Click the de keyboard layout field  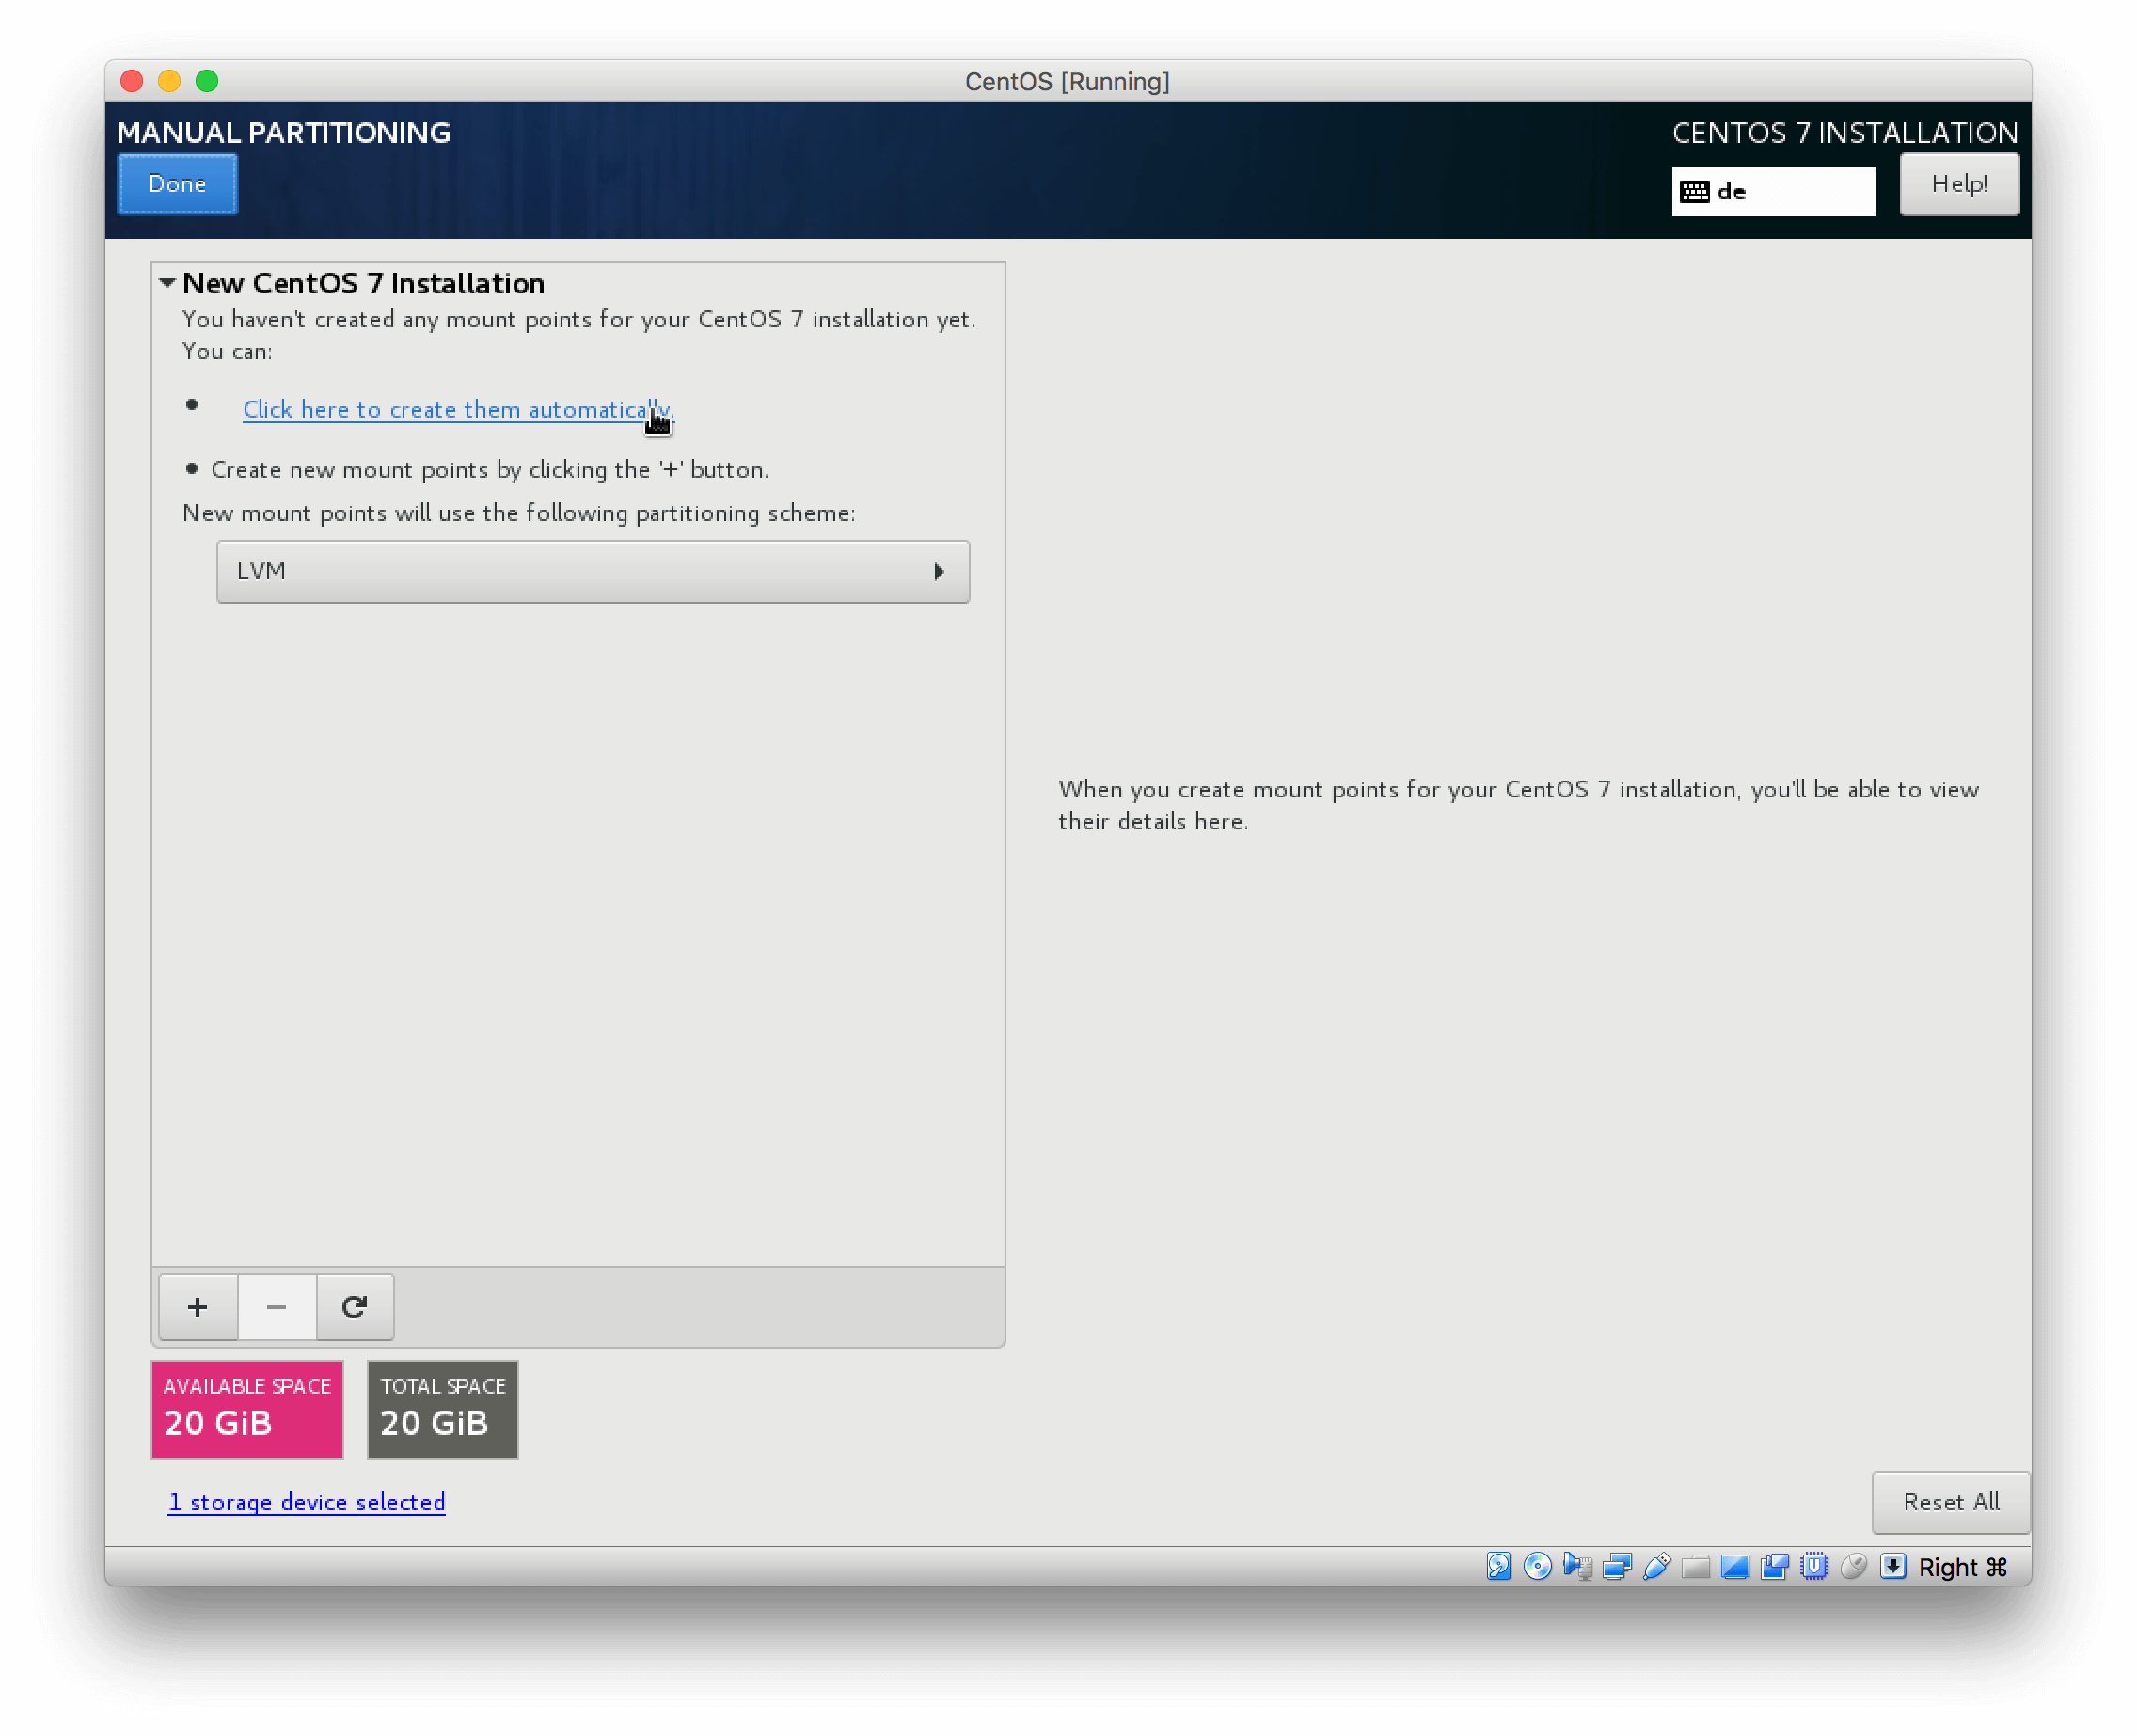pos(1773,192)
